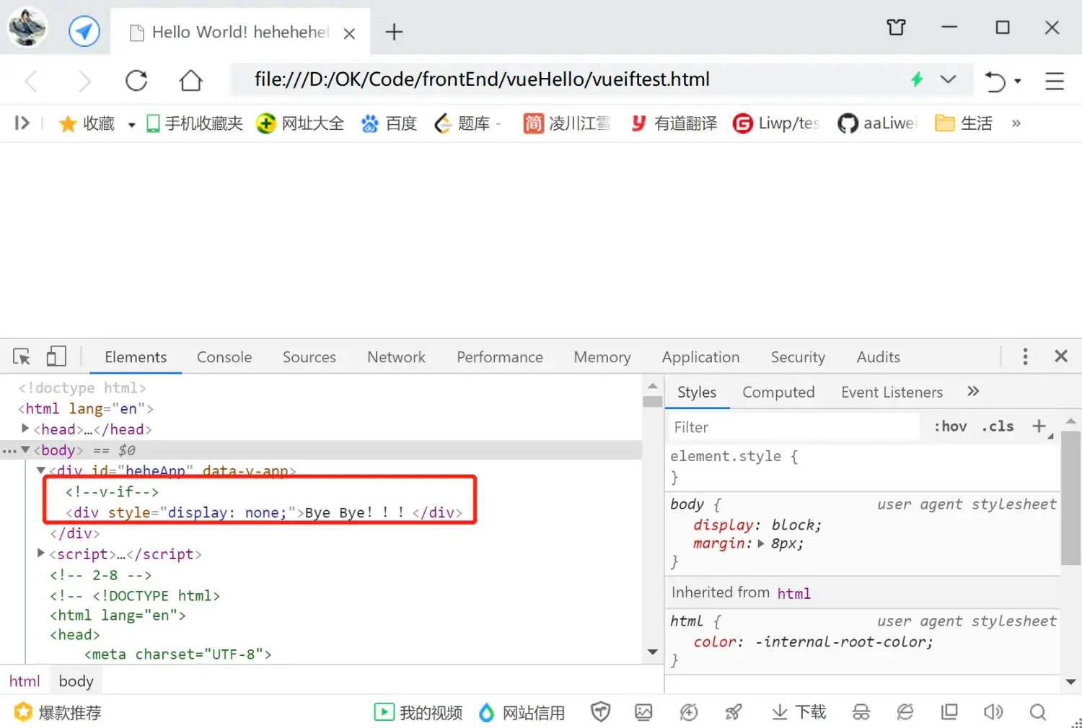Close the Hello World browser tab

point(349,33)
